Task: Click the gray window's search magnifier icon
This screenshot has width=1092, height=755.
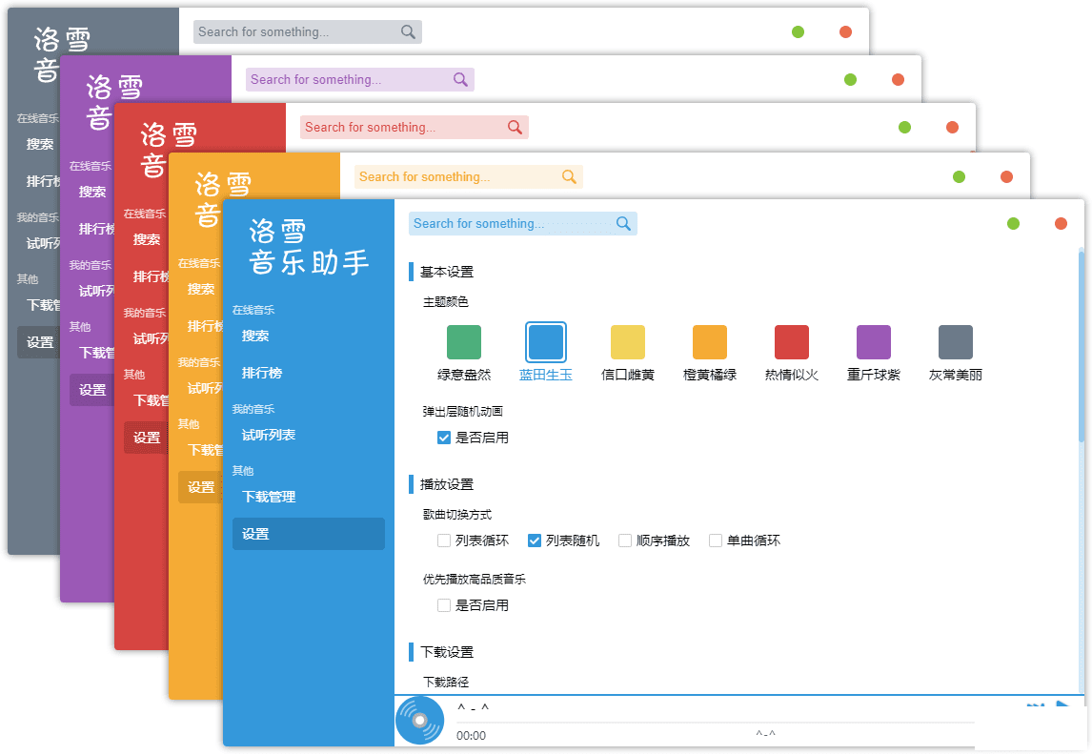Action: tap(408, 32)
